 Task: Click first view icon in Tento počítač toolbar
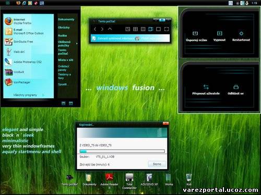[x=128, y=29]
